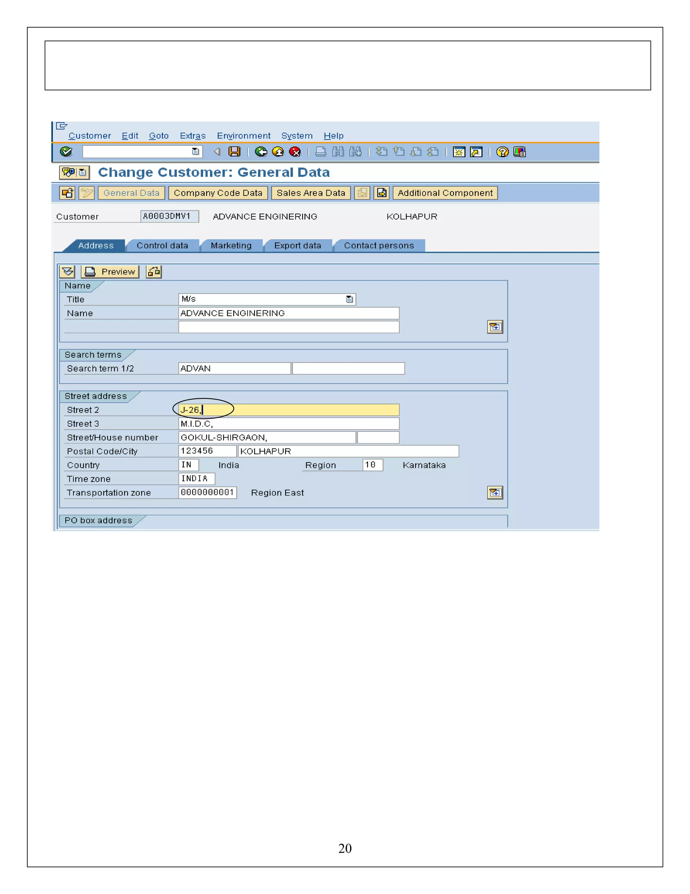Open the Contact persons tab
The width and height of the screenshot is (690, 894).
pyautogui.click(x=379, y=246)
